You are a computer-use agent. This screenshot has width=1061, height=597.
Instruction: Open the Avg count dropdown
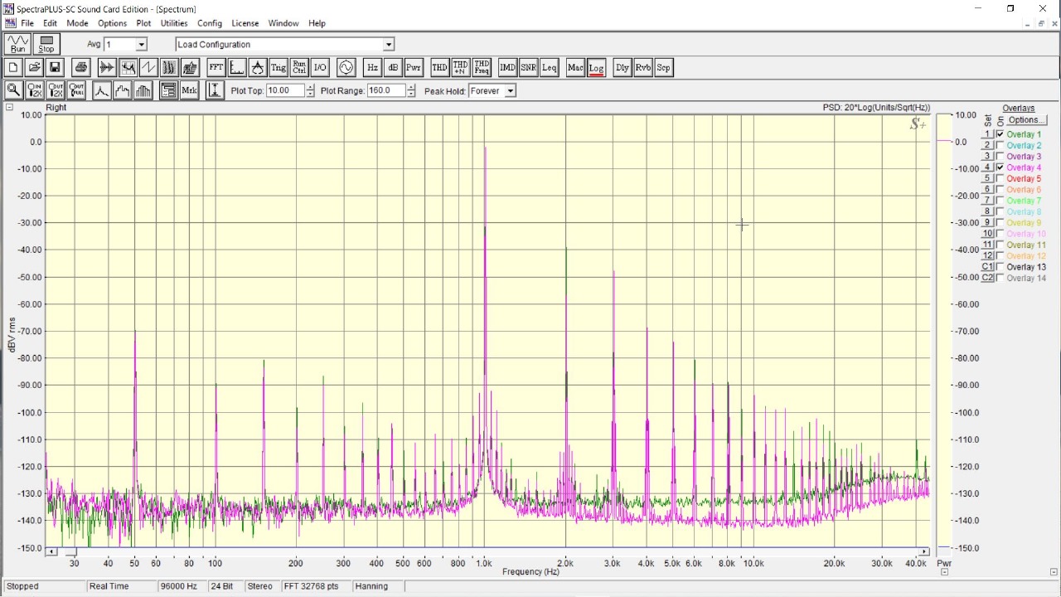[x=141, y=45]
